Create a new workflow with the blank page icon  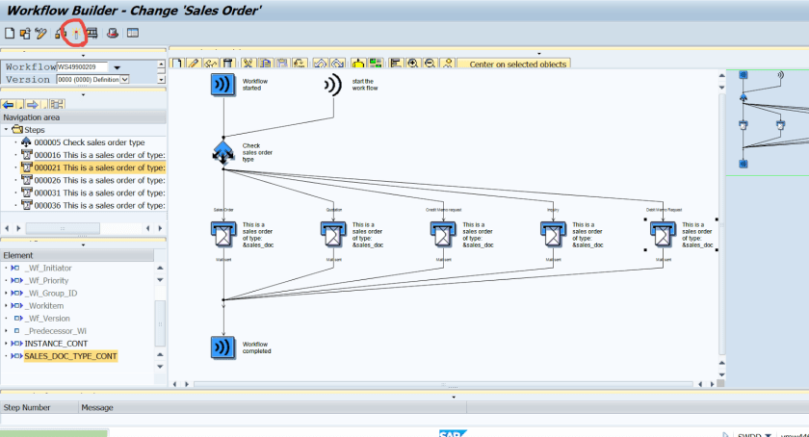tap(10, 34)
